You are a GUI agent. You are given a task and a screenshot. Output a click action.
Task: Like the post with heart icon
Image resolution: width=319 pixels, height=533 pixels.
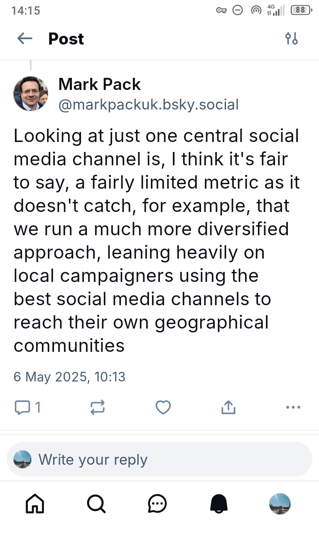coord(163,407)
